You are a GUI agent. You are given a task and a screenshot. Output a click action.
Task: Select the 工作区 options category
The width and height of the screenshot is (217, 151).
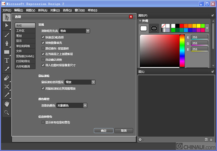point(25,31)
